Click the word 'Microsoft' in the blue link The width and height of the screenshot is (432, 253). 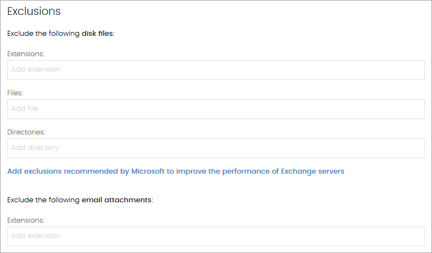point(147,171)
